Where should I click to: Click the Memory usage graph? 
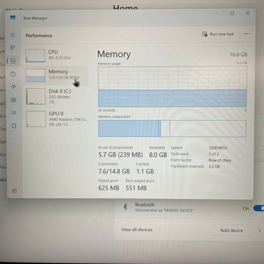click(173, 87)
